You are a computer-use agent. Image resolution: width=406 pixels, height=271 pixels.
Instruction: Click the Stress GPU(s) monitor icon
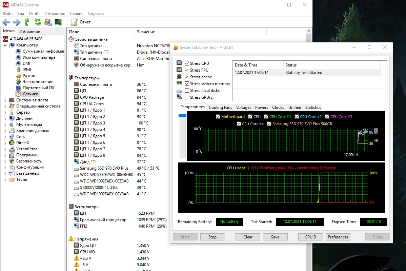pyautogui.click(x=179, y=97)
